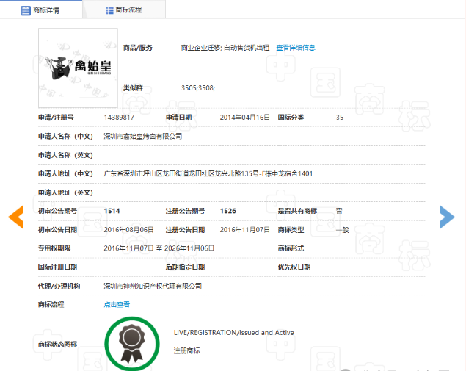Click the document icon beside 商标详情

coord(26,10)
